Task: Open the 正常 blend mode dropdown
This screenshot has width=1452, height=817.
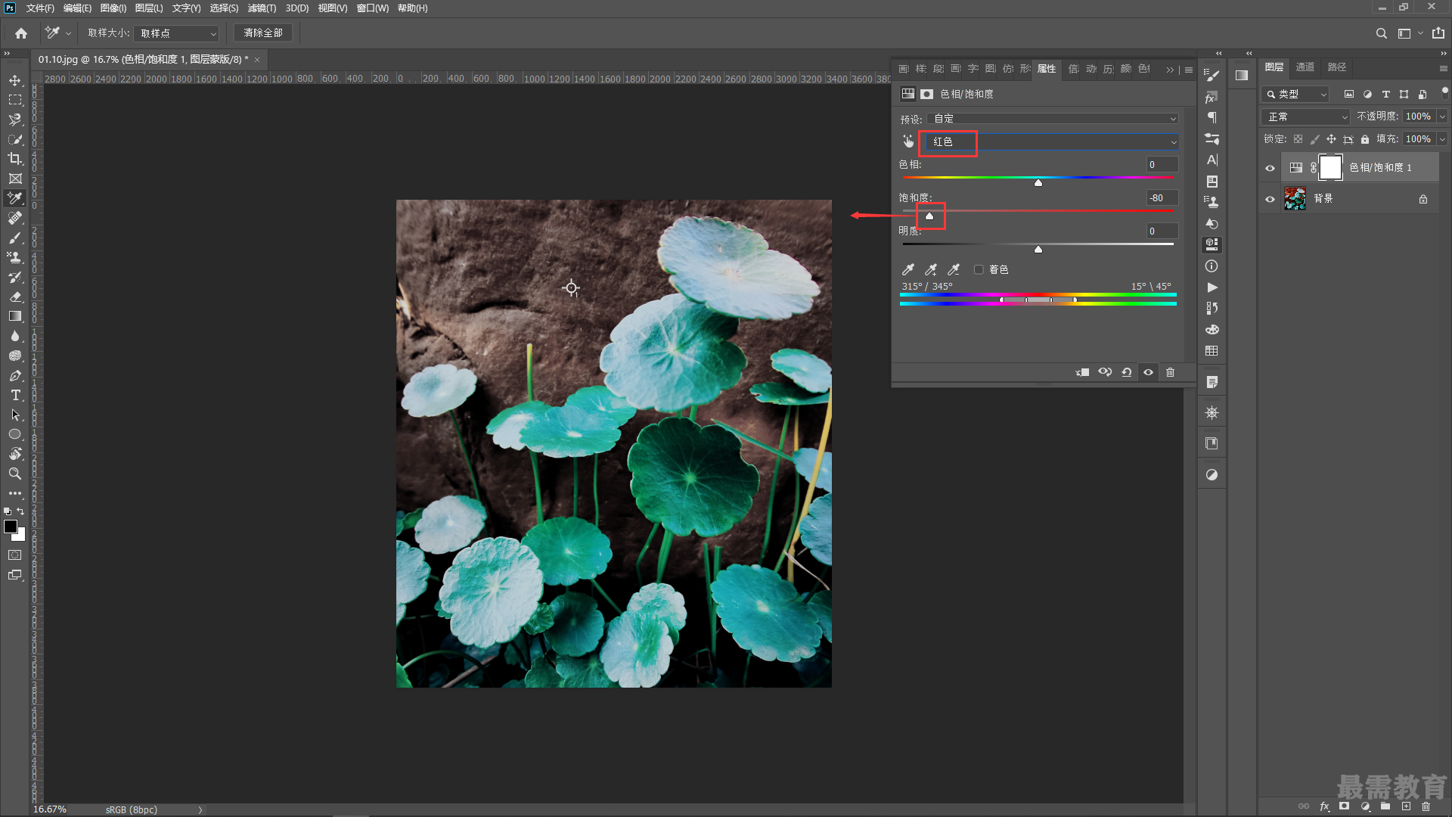Action: pos(1306,116)
